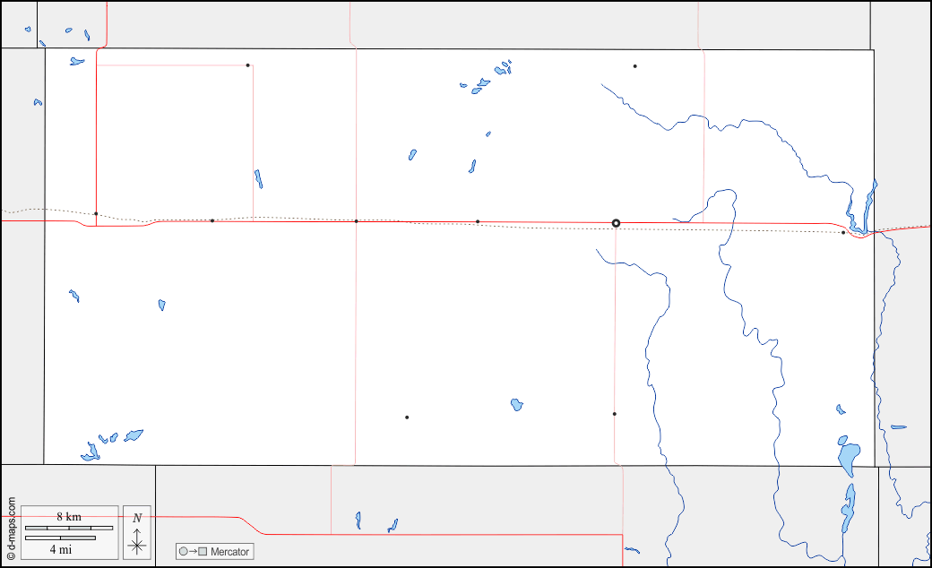
Task: Open the d-maps.com copyright link
Action: click(x=10, y=529)
